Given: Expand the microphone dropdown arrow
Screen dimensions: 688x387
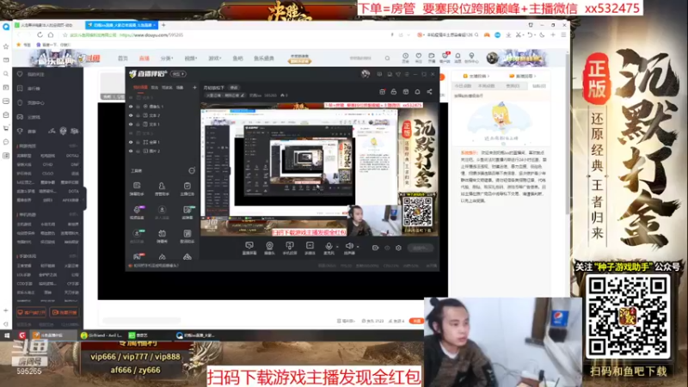Looking at the screenshot, I should [x=337, y=247].
